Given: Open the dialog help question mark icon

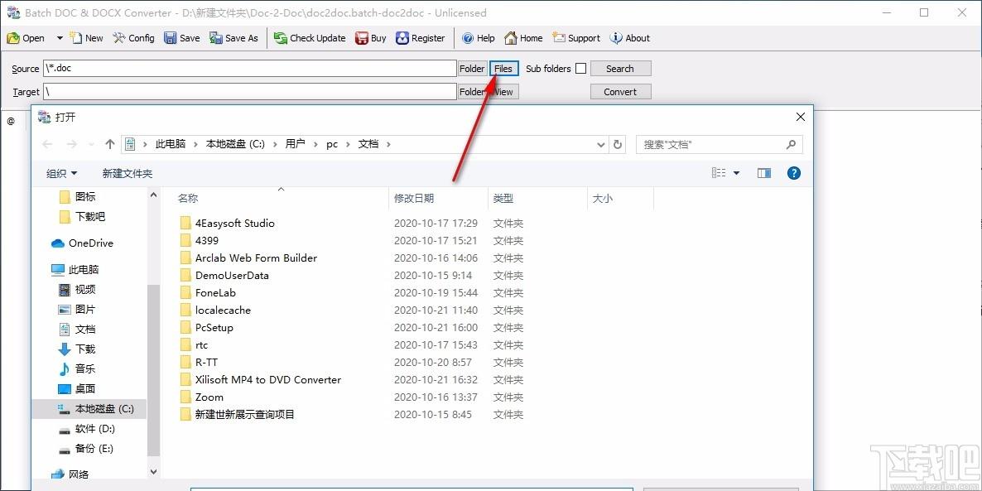Looking at the screenshot, I should (x=793, y=173).
